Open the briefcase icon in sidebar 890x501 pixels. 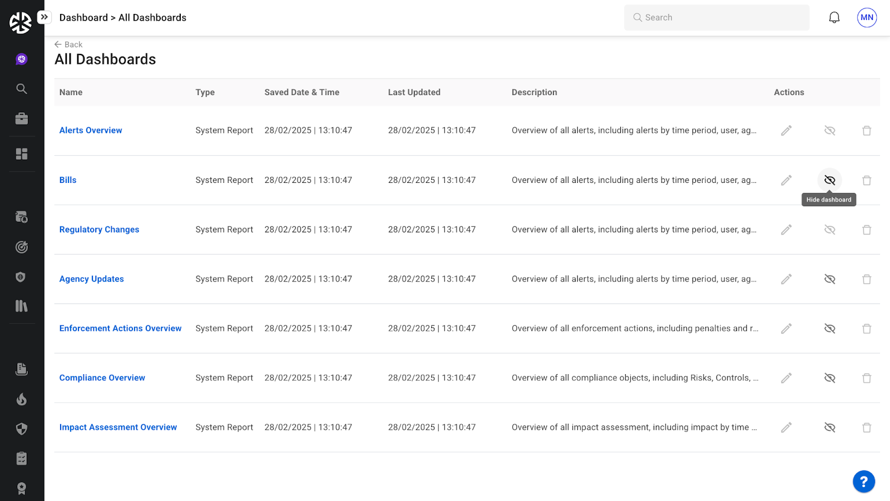22,119
